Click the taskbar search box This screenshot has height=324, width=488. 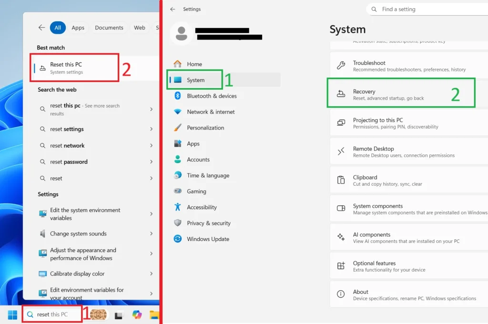tap(52, 314)
